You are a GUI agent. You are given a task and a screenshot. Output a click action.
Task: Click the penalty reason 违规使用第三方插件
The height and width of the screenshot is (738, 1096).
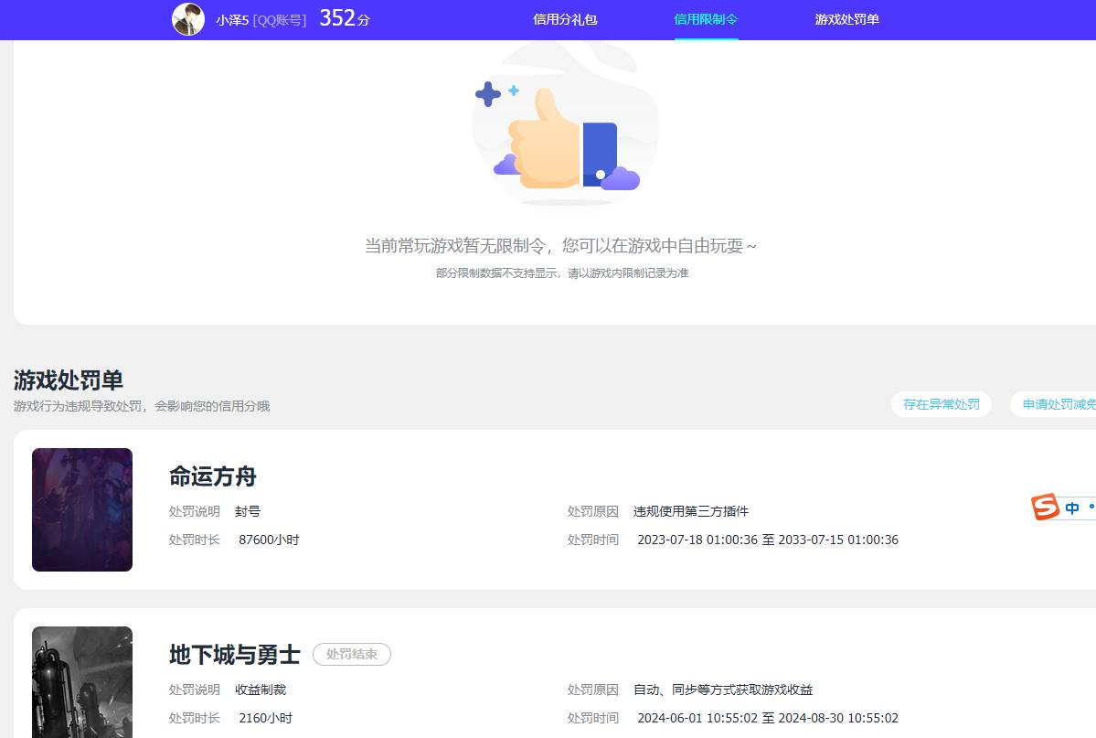[689, 511]
